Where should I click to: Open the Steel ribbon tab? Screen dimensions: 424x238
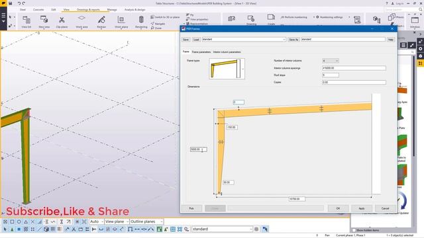[x=23, y=9]
